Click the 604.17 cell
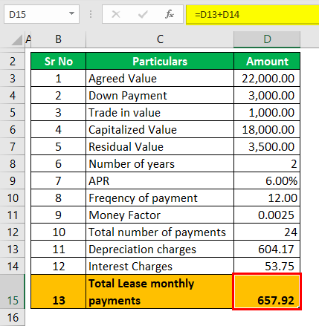 point(267,249)
